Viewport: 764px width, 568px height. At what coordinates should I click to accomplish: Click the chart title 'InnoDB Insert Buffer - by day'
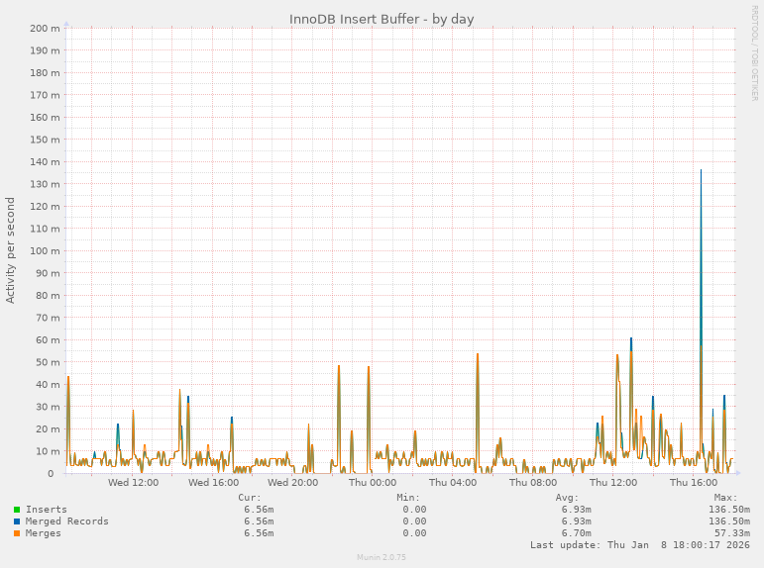tap(382, 20)
